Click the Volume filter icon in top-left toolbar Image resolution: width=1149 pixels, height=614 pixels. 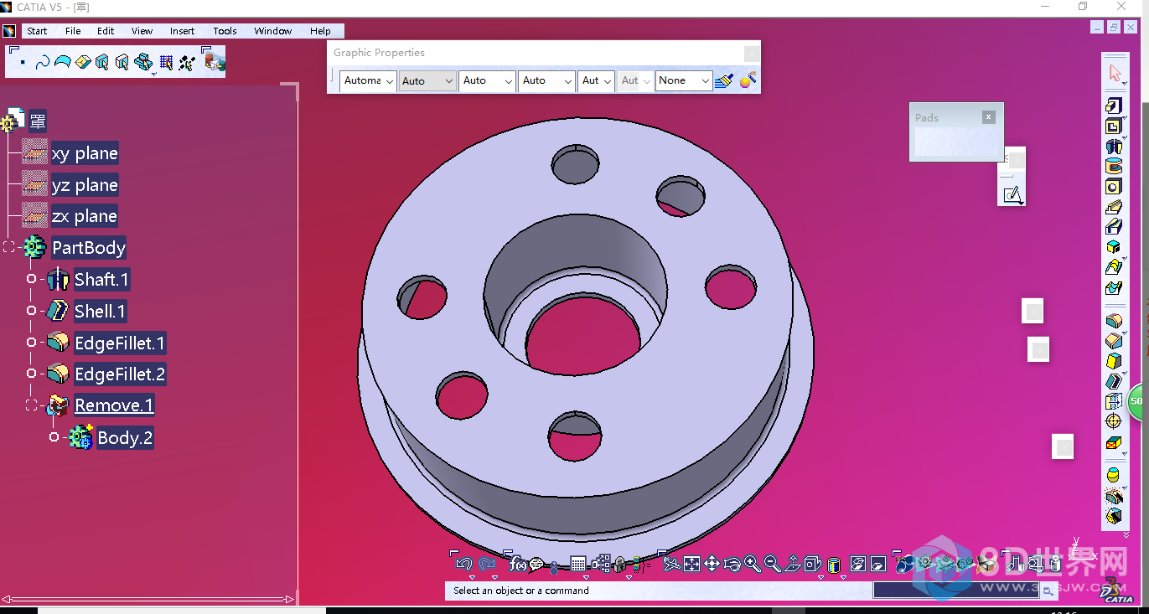(x=82, y=63)
